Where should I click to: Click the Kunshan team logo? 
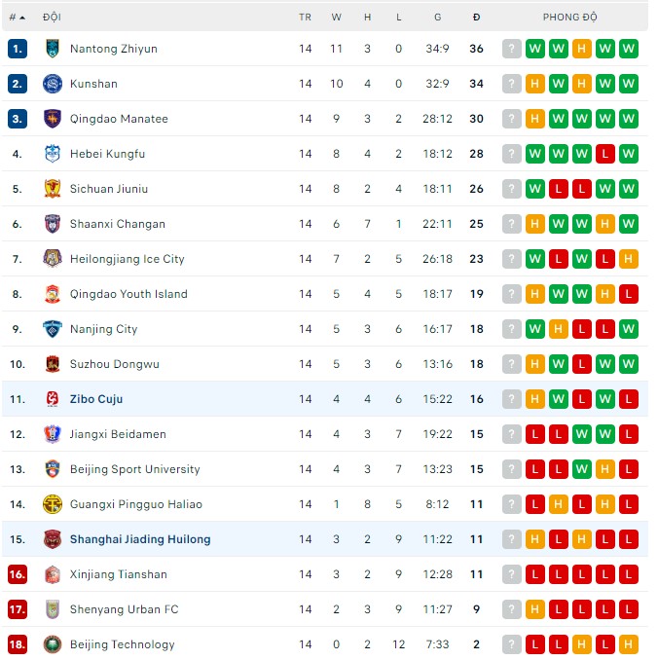coord(53,84)
